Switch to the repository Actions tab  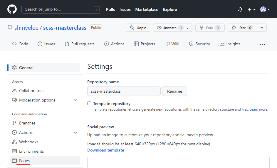114,44
